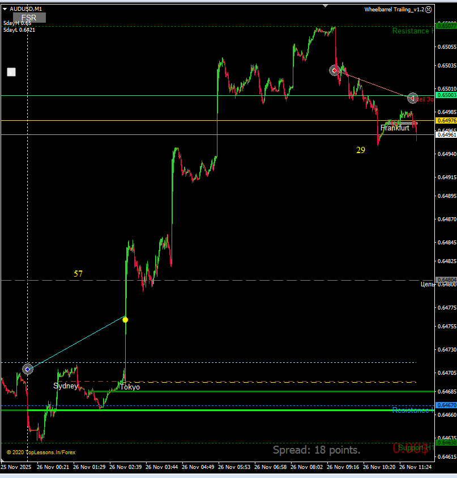Click 26 Nov 11:24 on time axis
The height and width of the screenshot is (478, 457).
tap(415, 467)
